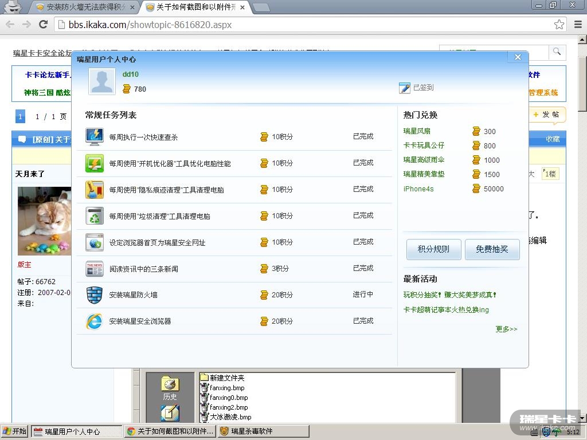Click 进行中 status for firewall task
Image resolution: width=587 pixels, height=440 pixels.
pos(363,294)
